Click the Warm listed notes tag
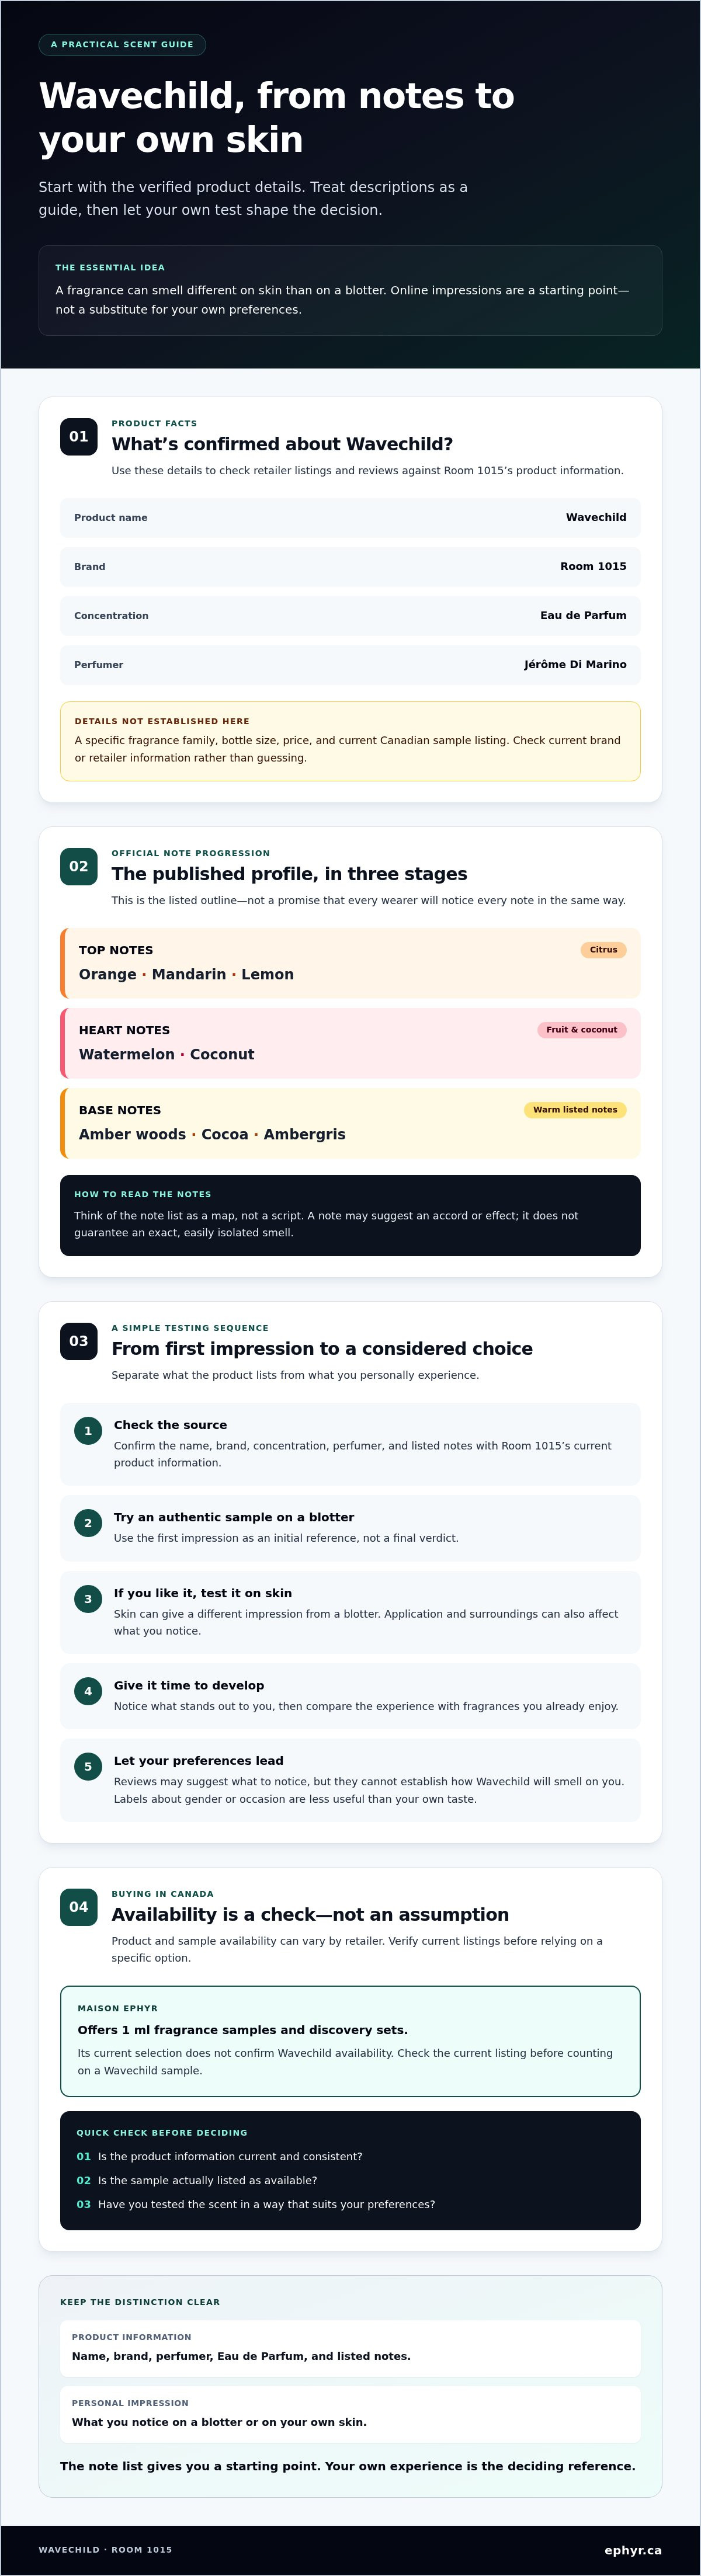701x2576 pixels. (575, 1110)
